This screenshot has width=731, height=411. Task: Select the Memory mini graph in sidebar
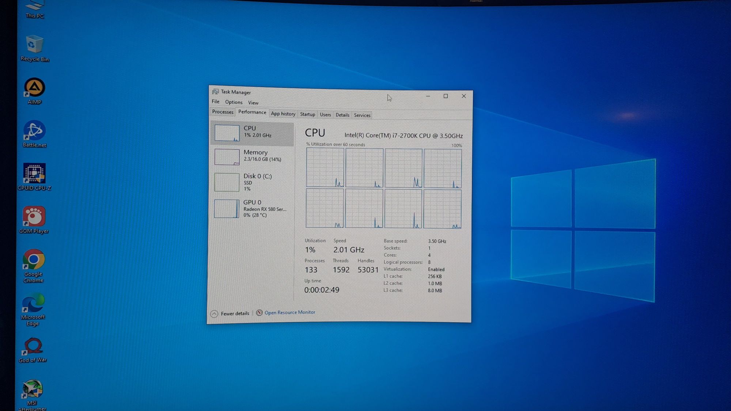tap(227, 157)
